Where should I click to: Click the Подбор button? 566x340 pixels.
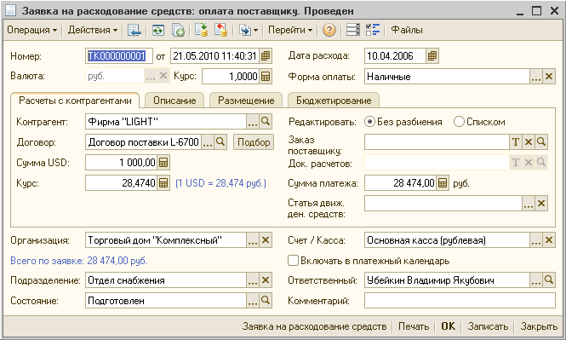point(254,142)
